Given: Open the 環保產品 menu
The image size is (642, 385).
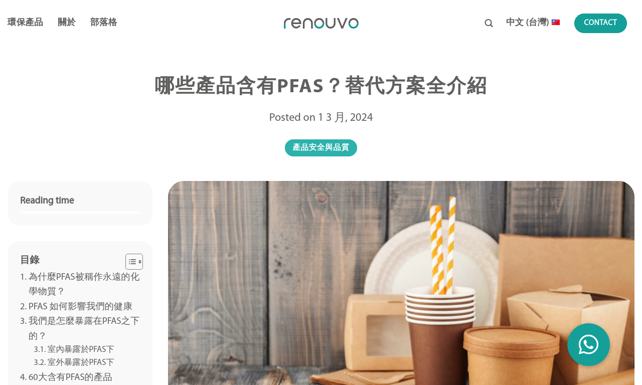Looking at the screenshot, I should [25, 23].
